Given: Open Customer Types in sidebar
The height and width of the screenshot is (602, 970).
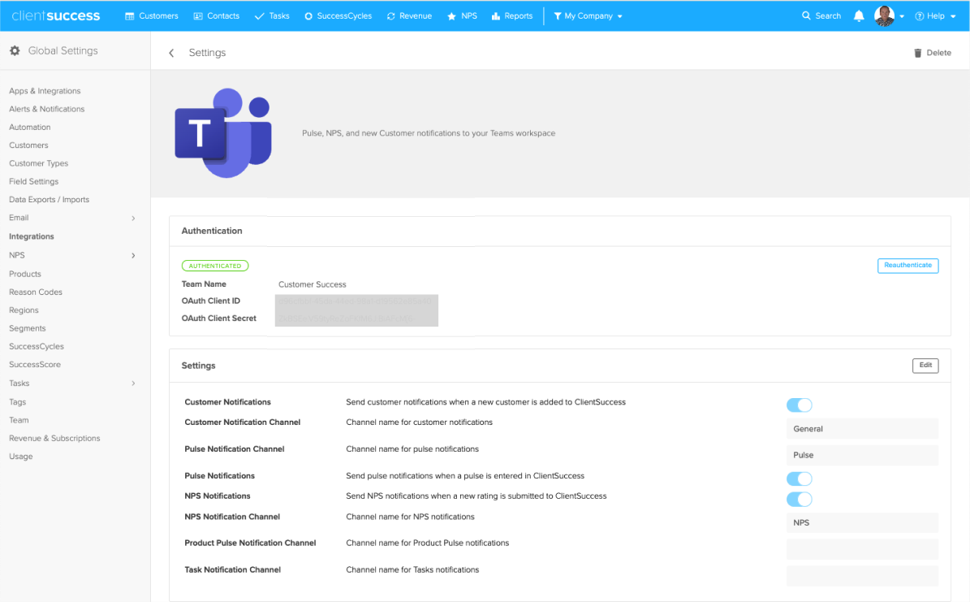Looking at the screenshot, I should (x=38, y=163).
